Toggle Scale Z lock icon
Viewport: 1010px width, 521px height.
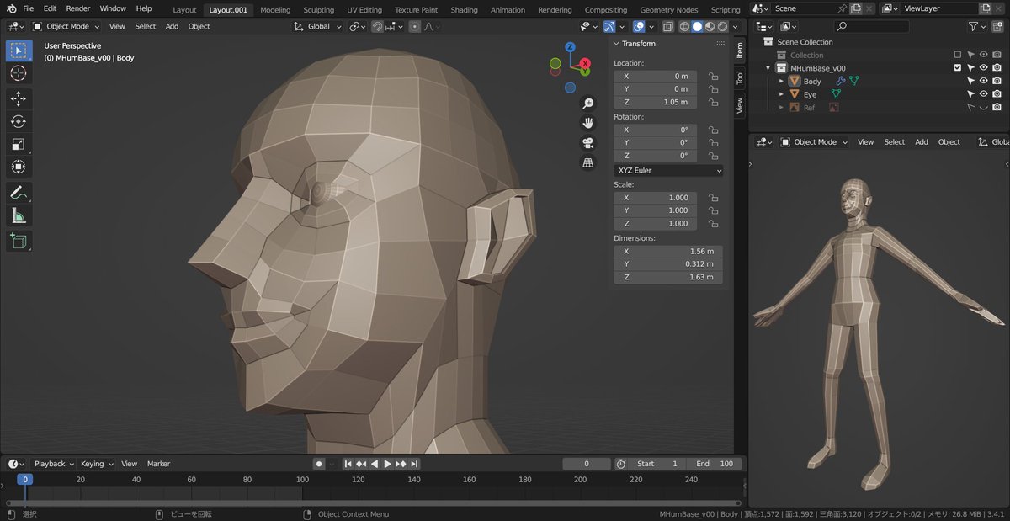[x=713, y=223]
